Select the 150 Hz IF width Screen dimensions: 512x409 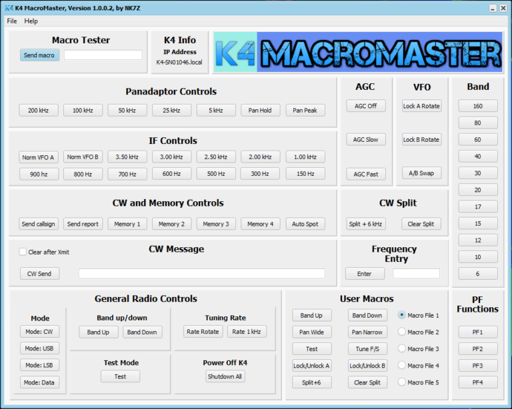tap(305, 173)
